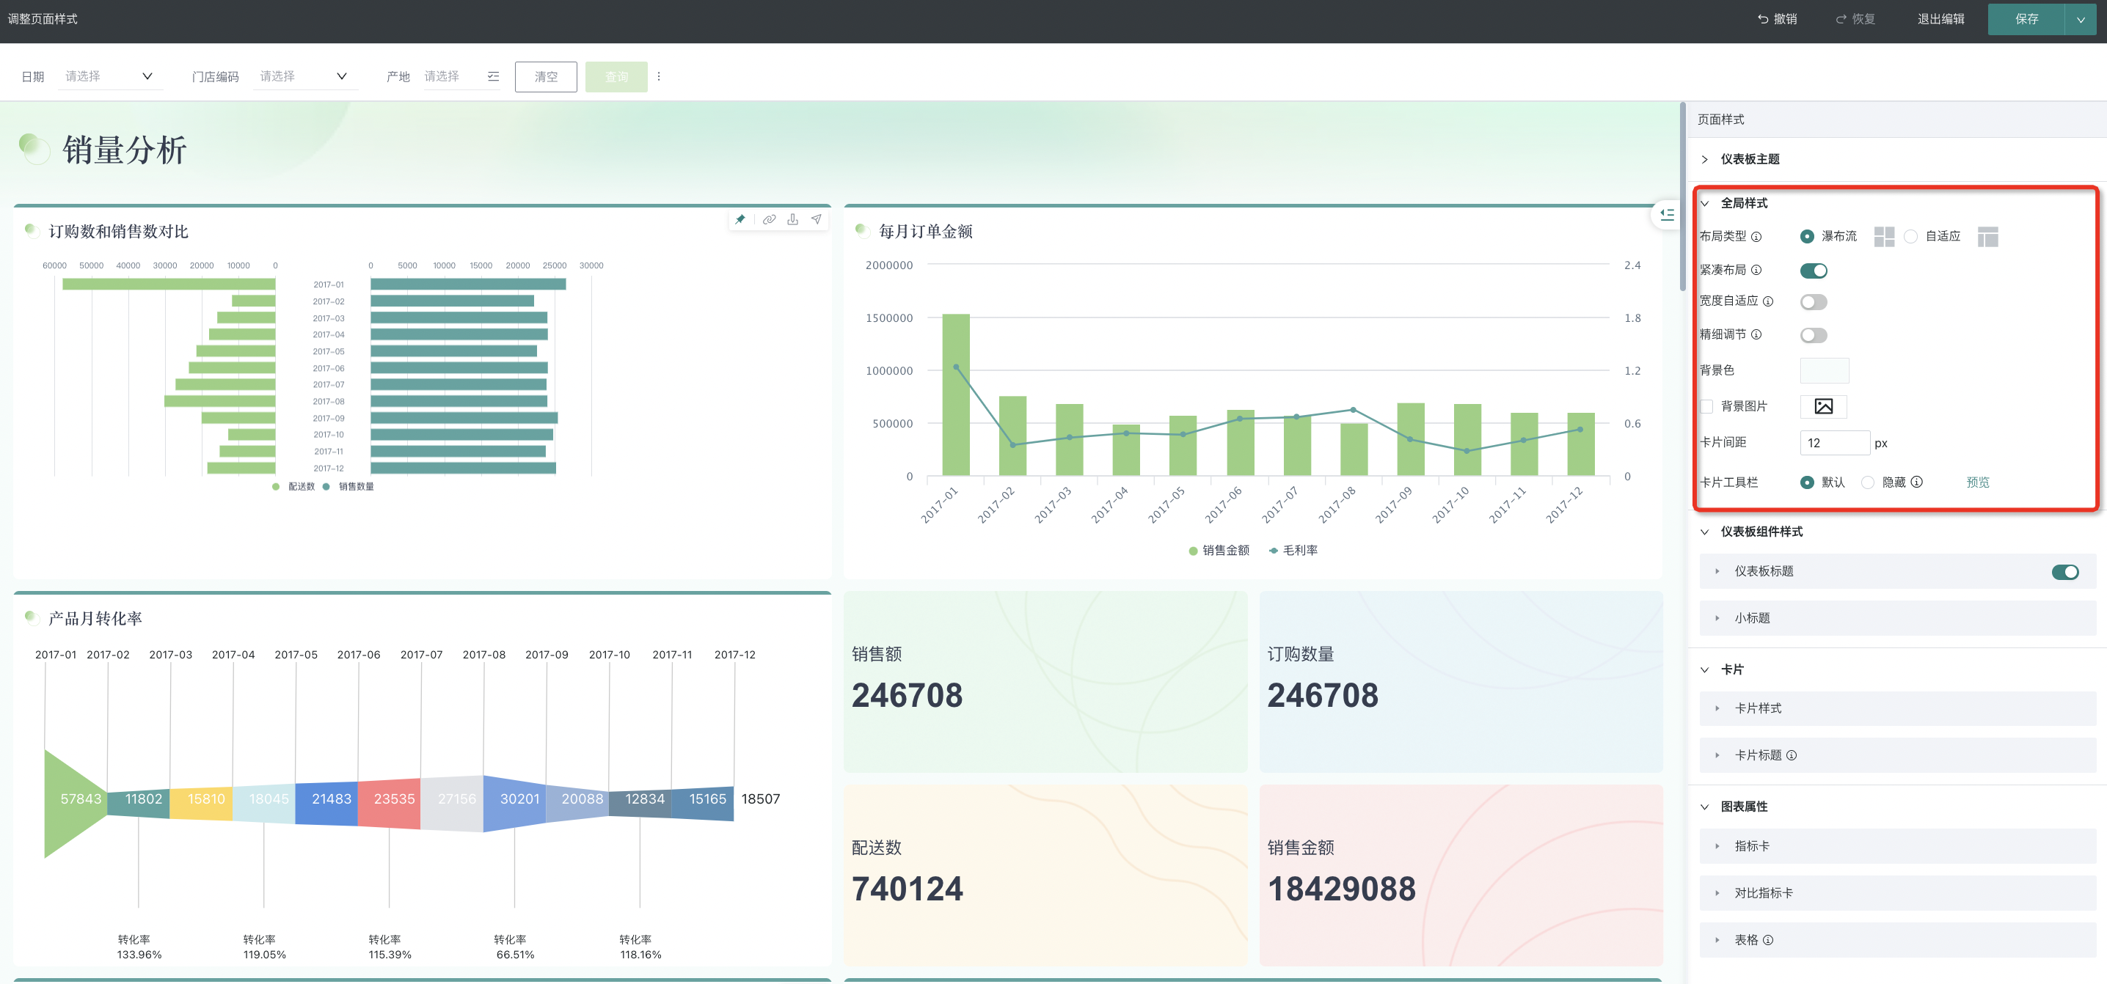
Task: Click info icon next to 表格
Action: tap(1767, 941)
